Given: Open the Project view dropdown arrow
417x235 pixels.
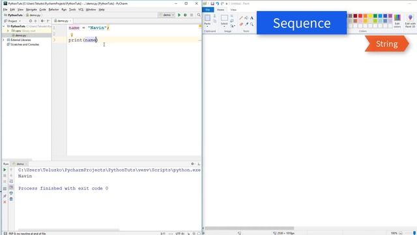Looking at the screenshot, I should [x=20, y=21].
